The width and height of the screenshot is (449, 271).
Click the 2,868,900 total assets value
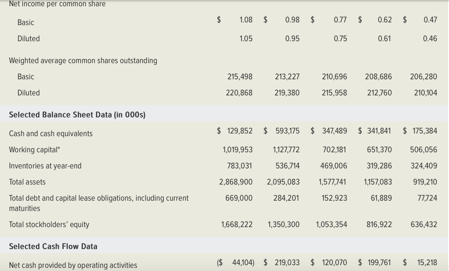(x=236, y=182)
